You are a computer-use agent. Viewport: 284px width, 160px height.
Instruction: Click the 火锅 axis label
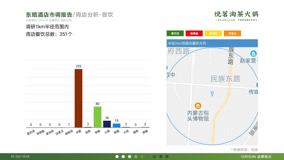click(107, 132)
